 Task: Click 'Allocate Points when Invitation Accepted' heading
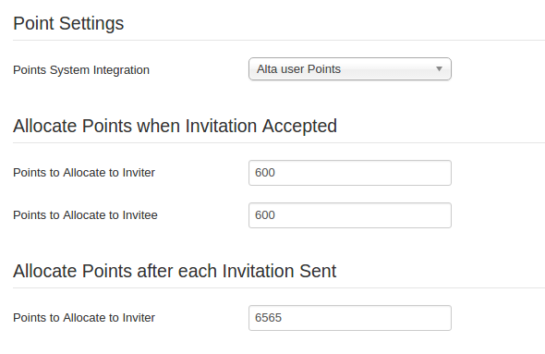[x=175, y=126]
